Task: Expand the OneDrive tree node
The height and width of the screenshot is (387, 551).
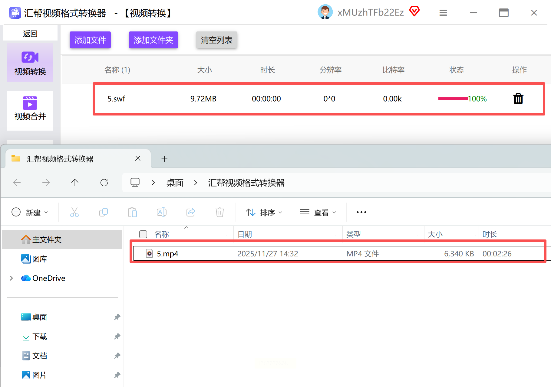Action: 12,278
